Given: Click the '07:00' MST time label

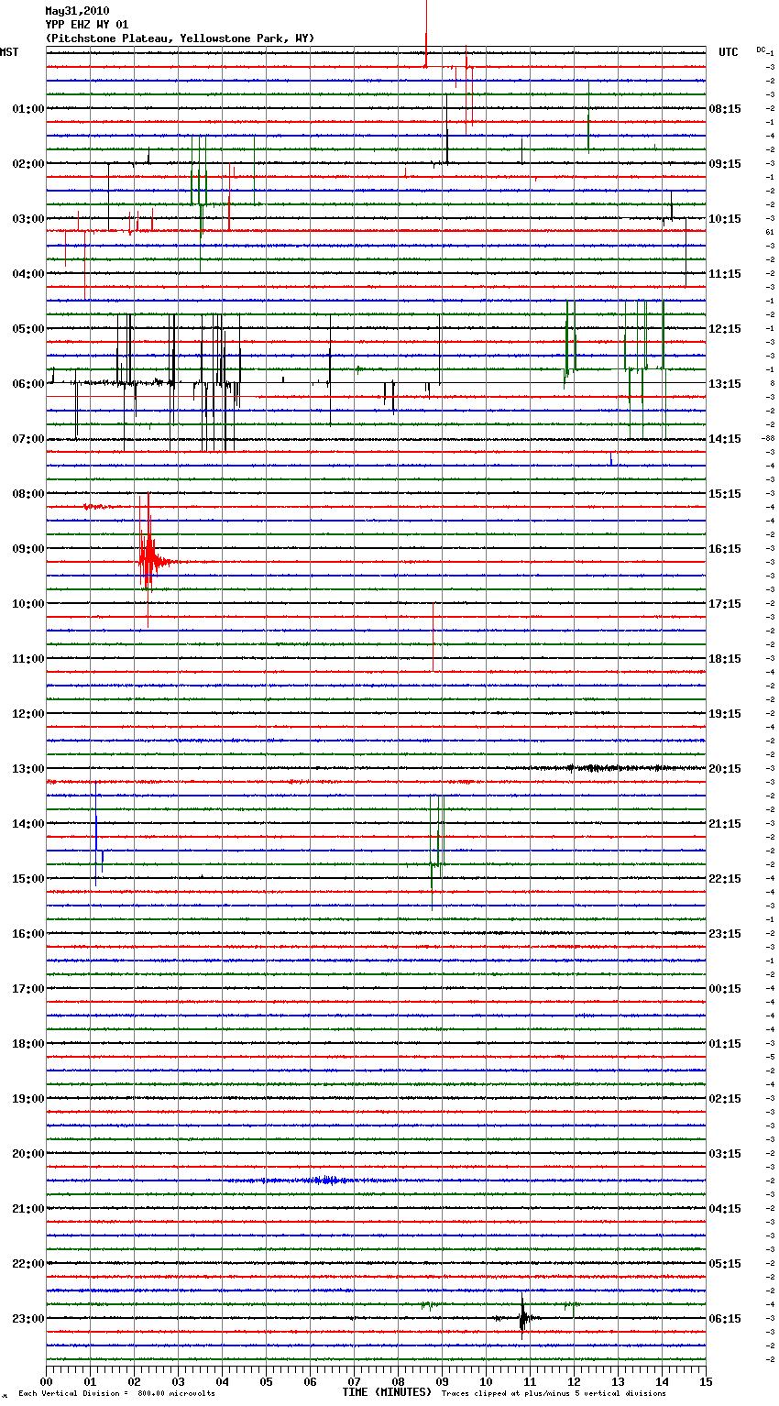Looking at the screenshot, I should pos(28,439).
